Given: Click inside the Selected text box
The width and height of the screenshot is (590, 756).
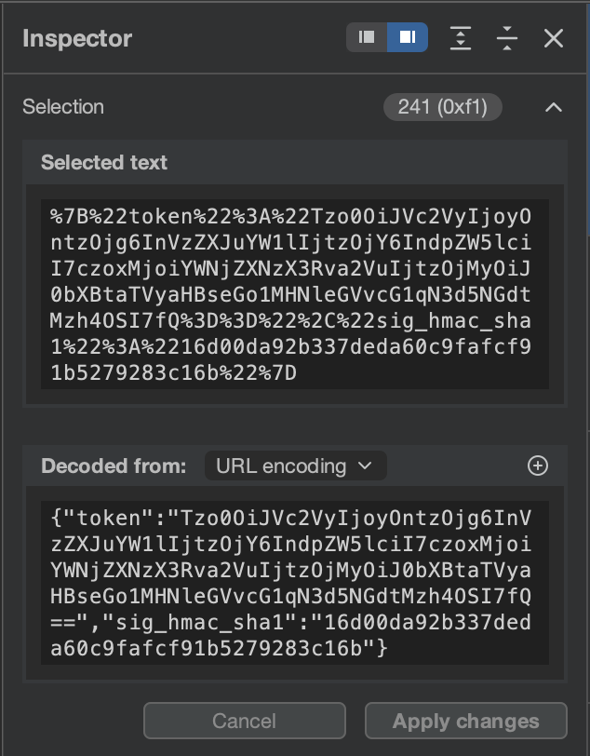Looking at the screenshot, I should pos(294,293).
